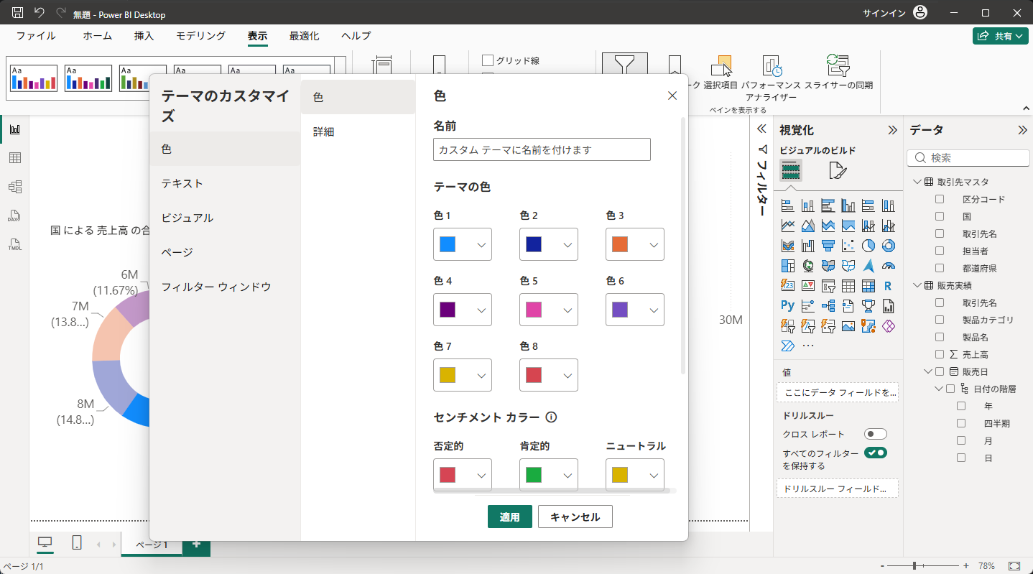This screenshot has height=574, width=1033.
Task: Open more visuals ellipsis menu
Action: [x=808, y=346]
